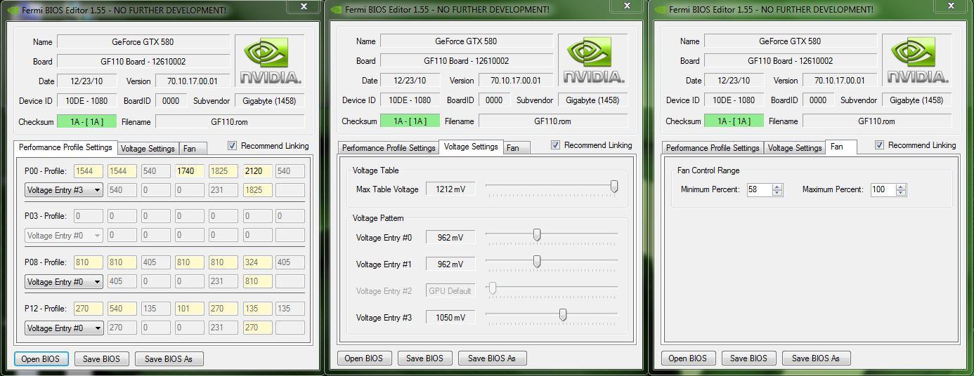This screenshot has width=974, height=376.
Task: Open Voltage Settings tab in right window
Action: point(795,148)
